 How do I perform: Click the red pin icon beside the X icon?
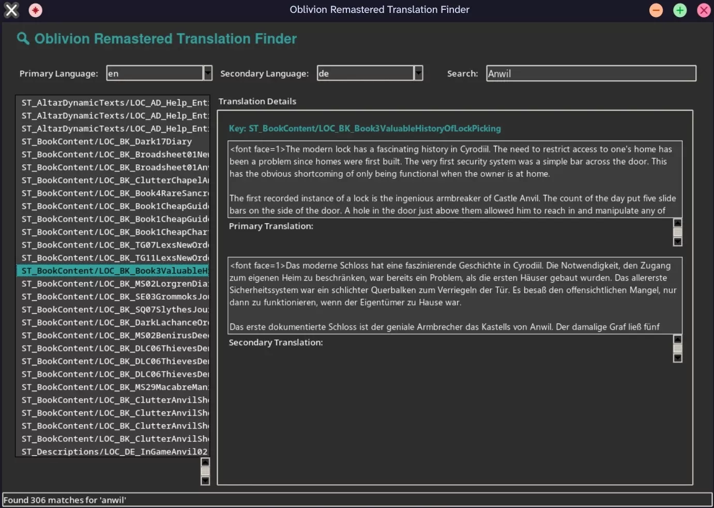(35, 10)
